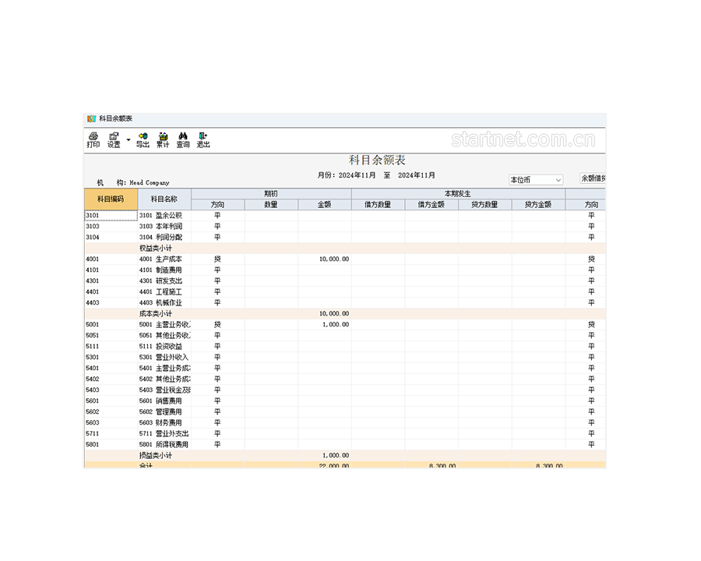Click the 科目名称 column header

click(x=164, y=199)
